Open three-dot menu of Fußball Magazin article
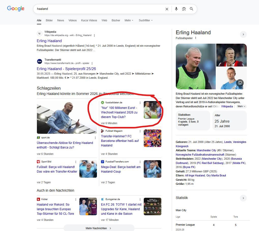This screenshot has height=231, width=259. 140,131
